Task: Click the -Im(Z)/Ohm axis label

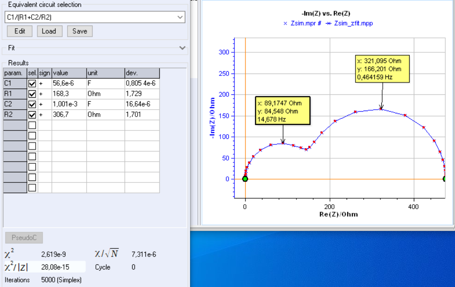Action: click(x=212, y=118)
